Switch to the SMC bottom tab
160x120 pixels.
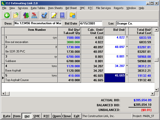pos(37,116)
